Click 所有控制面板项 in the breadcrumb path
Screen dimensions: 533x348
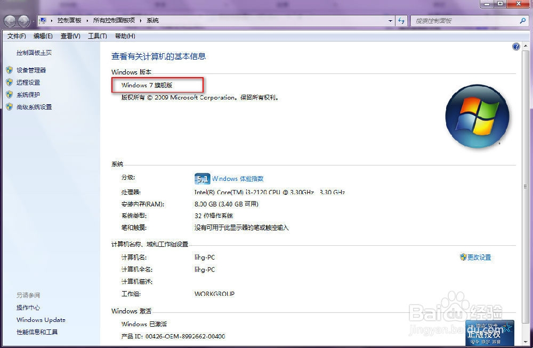coord(114,20)
